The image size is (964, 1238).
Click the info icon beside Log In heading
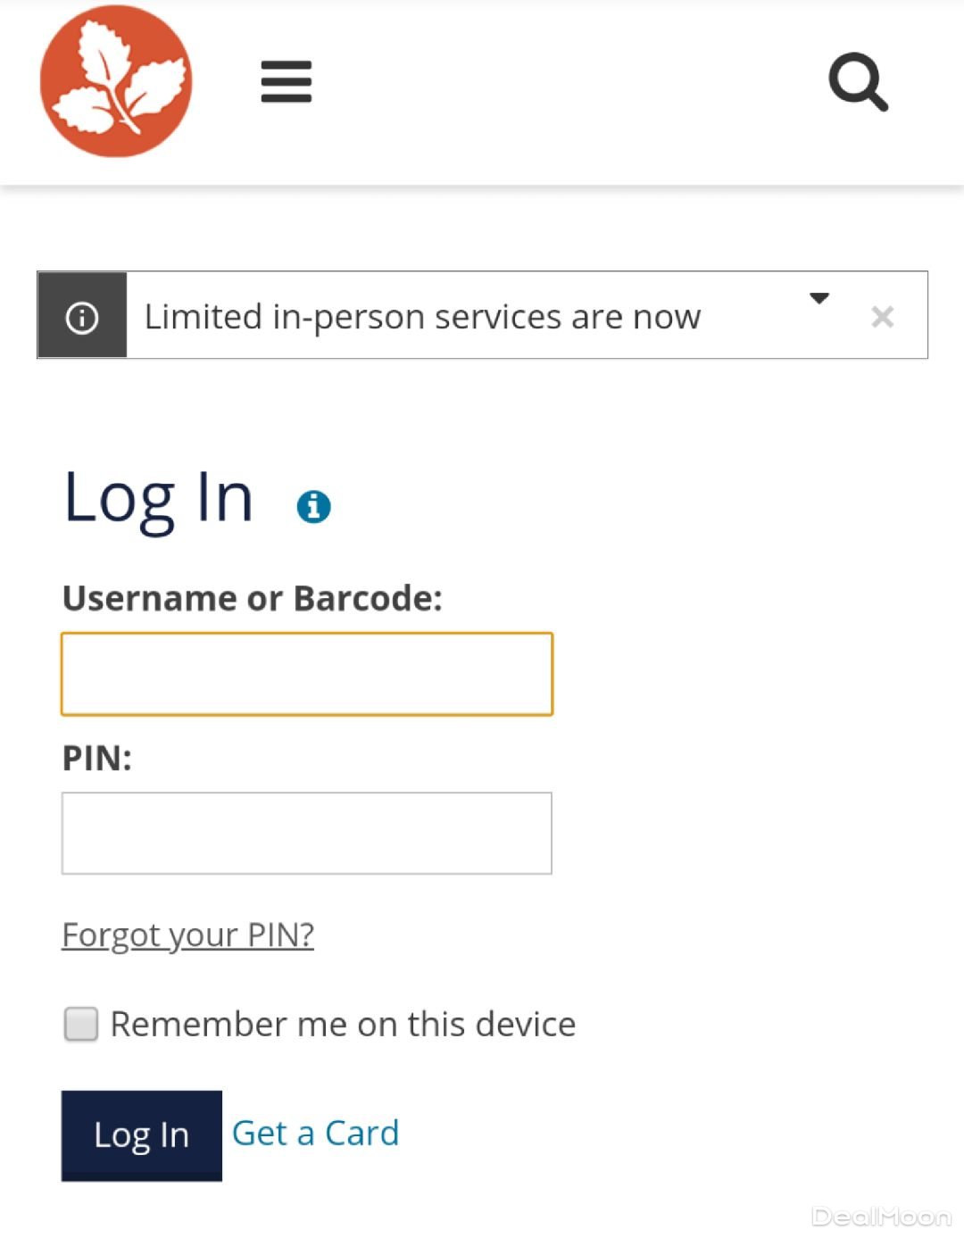coord(313,506)
